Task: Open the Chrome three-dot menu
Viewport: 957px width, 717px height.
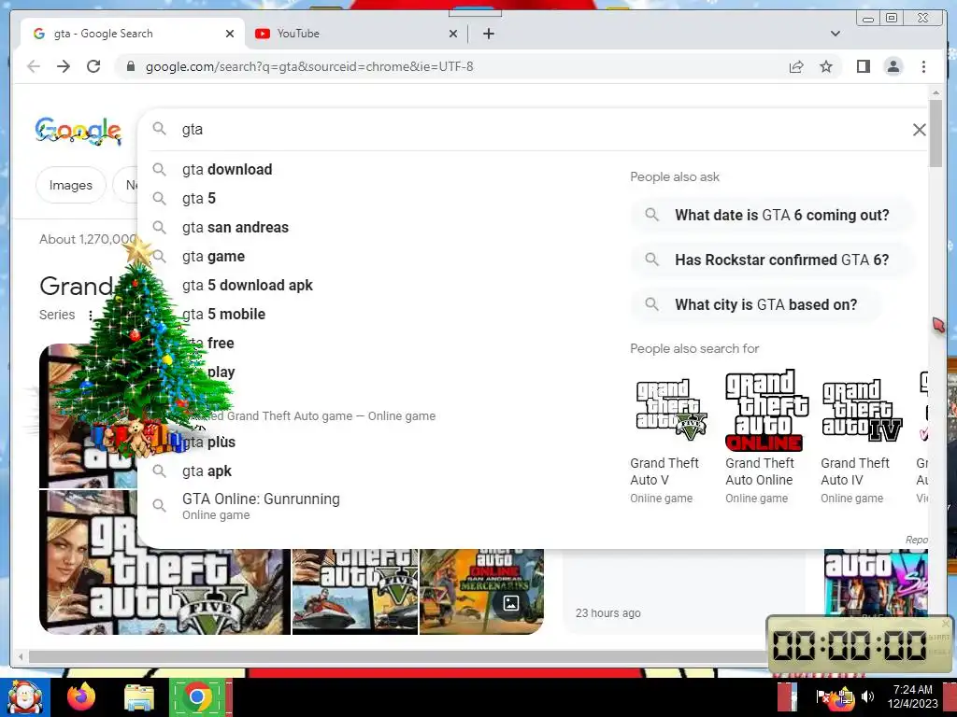Action: pyautogui.click(x=923, y=66)
